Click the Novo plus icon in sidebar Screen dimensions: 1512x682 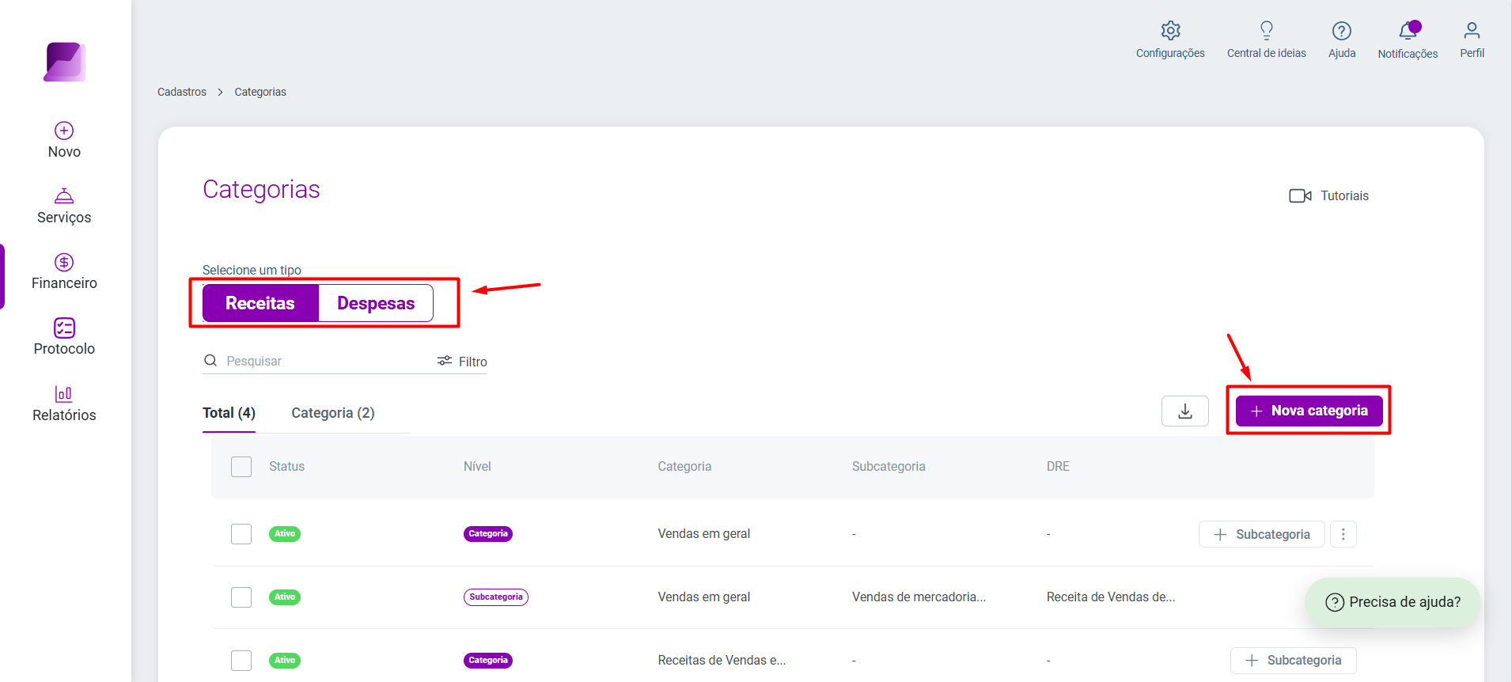coord(64,131)
